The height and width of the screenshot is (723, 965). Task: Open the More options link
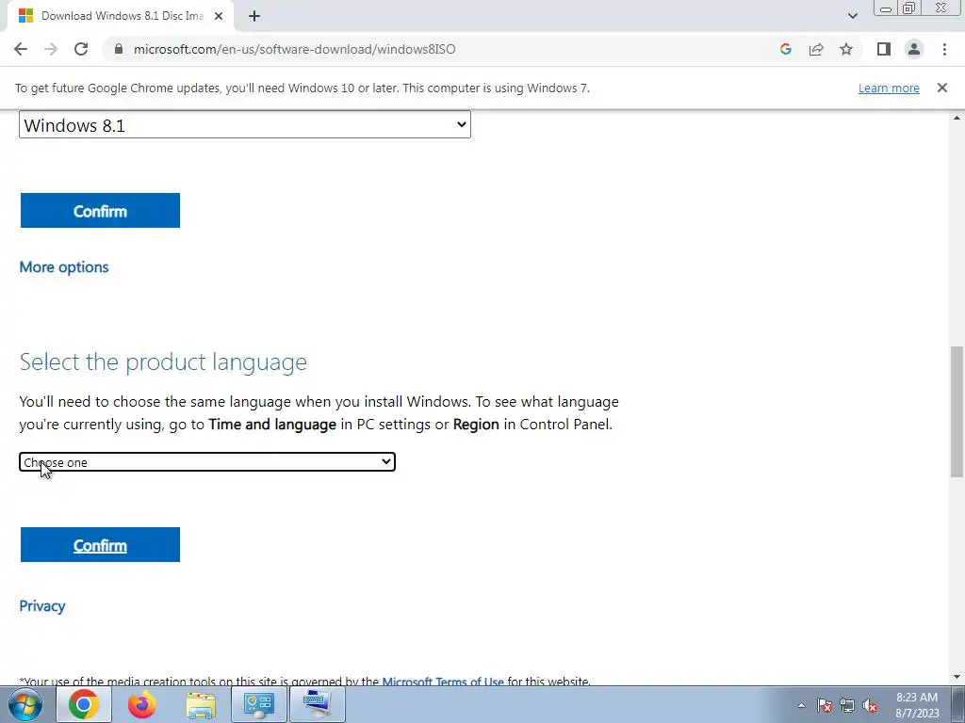pyautogui.click(x=64, y=266)
